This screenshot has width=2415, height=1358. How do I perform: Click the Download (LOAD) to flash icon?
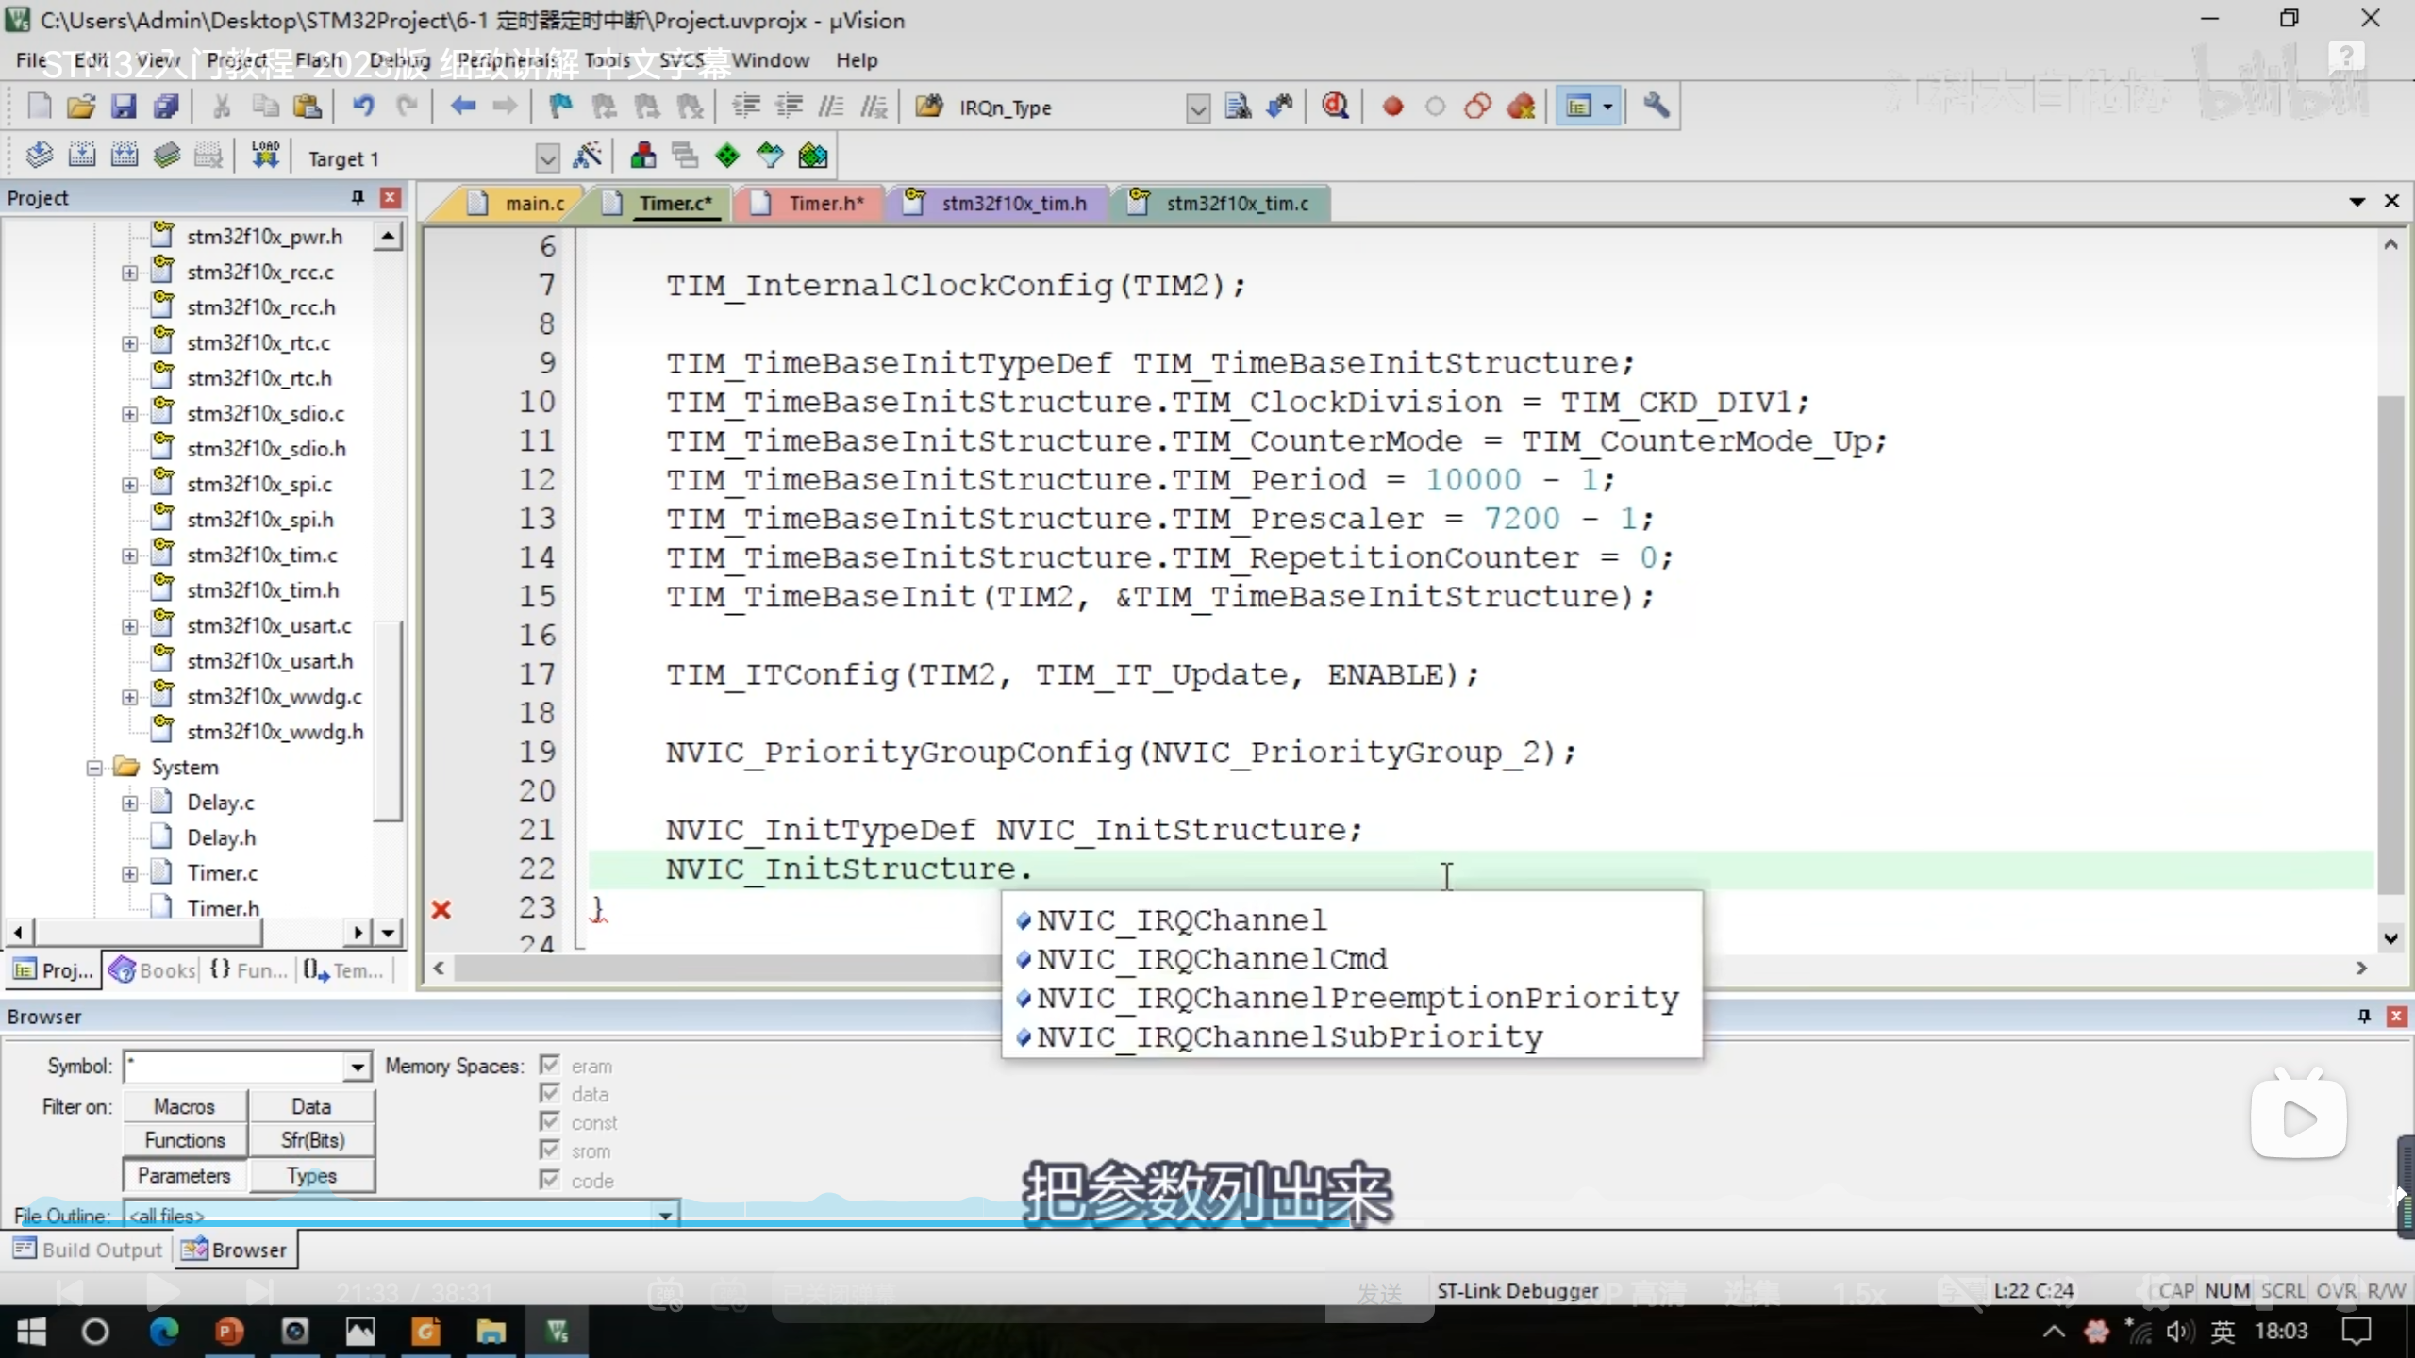[x=265, y=155]
